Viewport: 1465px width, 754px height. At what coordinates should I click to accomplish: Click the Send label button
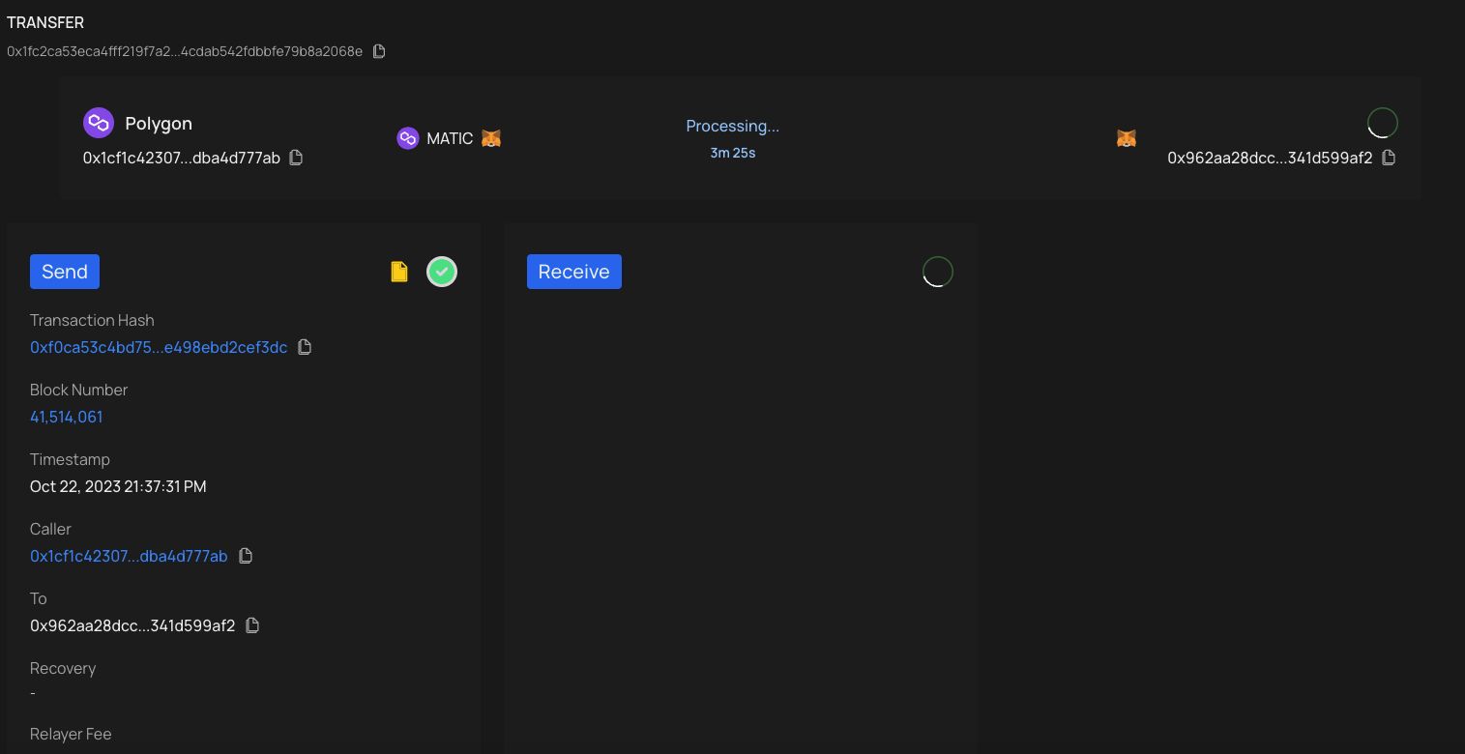(x=65, y=272)
